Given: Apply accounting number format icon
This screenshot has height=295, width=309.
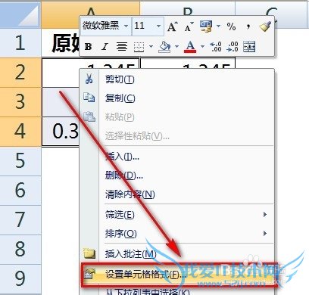Looking at the screenshot, I should [x=206, y=26].
